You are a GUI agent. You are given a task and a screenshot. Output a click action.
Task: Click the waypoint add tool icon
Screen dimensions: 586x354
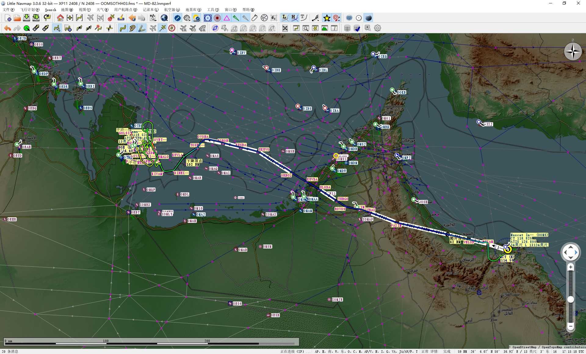(x=68, y=28)
